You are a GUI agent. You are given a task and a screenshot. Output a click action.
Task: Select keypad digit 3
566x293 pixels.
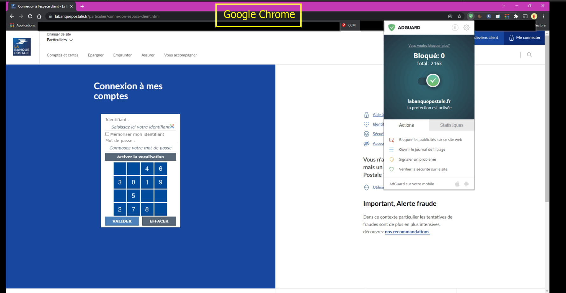(x=120, y=182)
